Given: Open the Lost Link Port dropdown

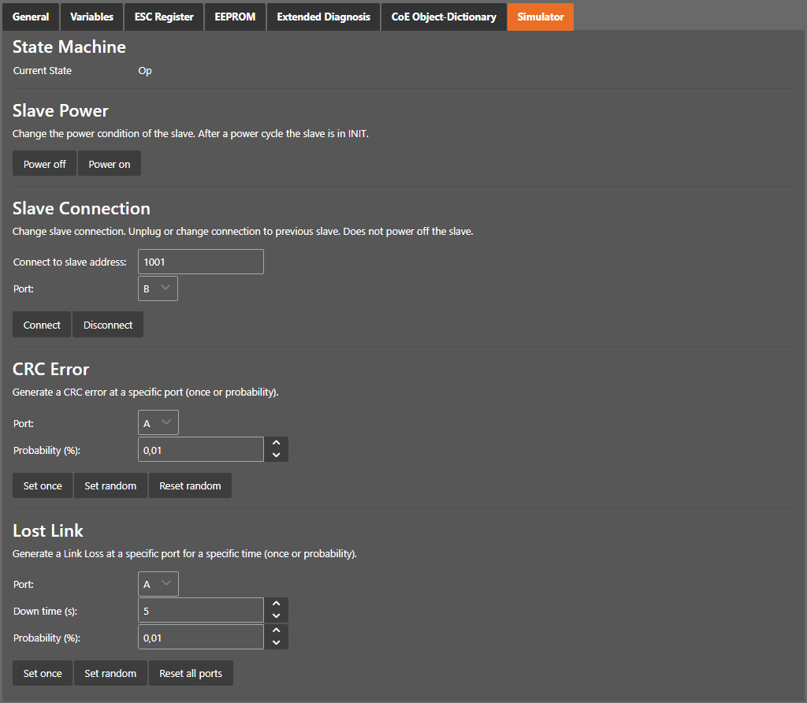Looking at the screenshot, I should tap(158, 584).
